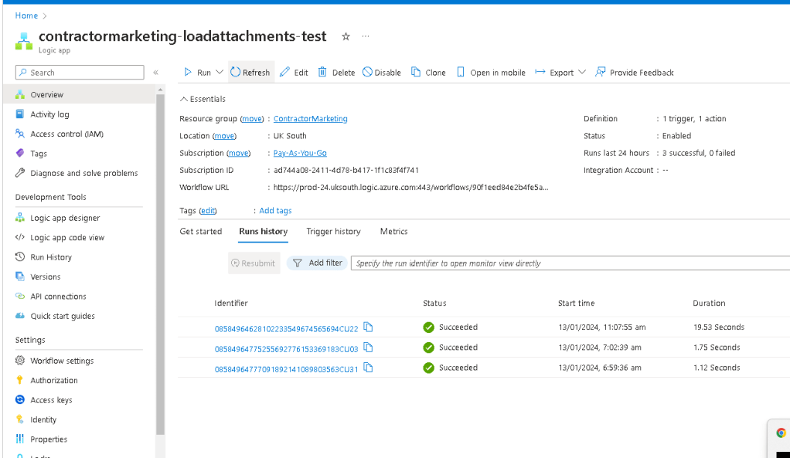Viewport: 790px width, 458px height.
Task: Click the Add filter button
Action: 318,263
